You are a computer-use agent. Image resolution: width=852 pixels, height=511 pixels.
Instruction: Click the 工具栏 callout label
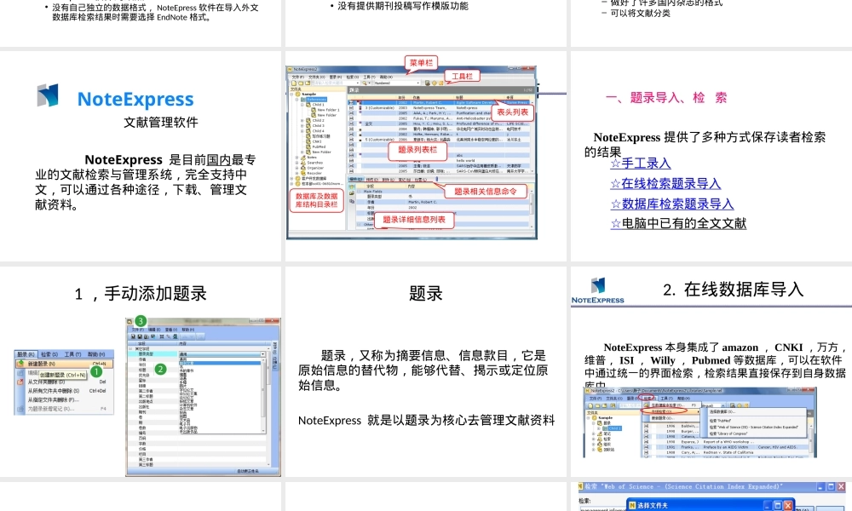click(x=463, y=76)
